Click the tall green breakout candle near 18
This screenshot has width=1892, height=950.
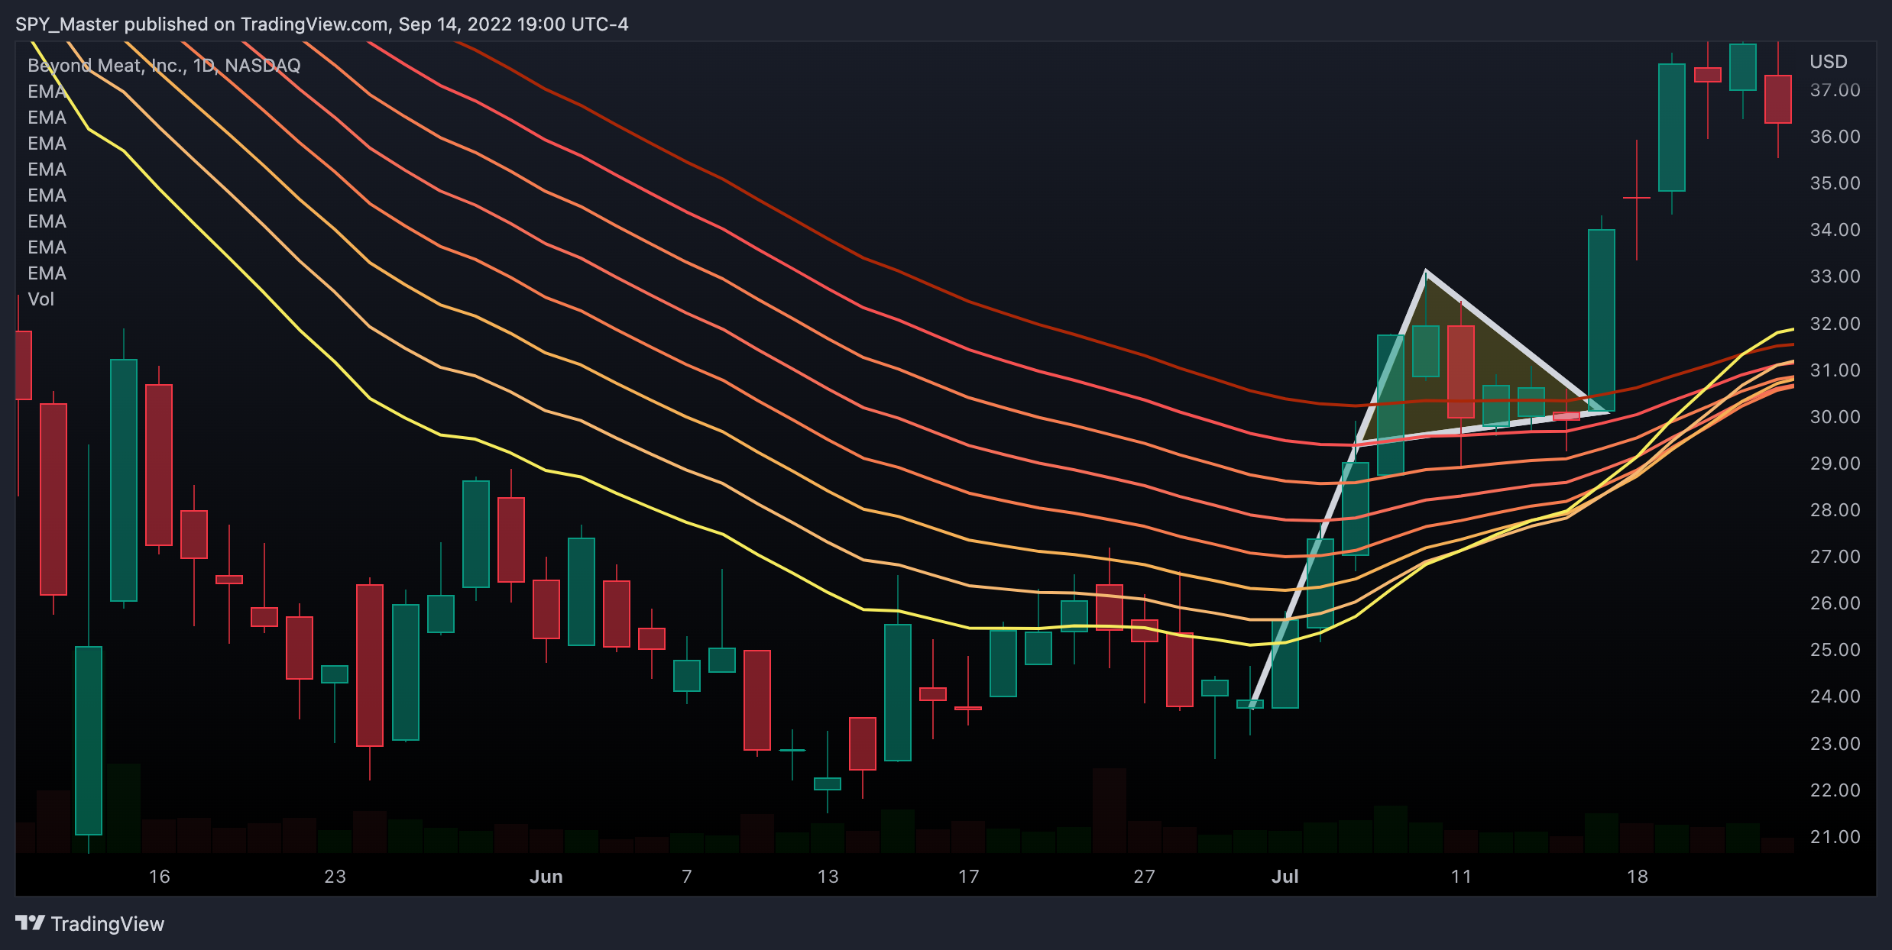(x=1602, y=321)
